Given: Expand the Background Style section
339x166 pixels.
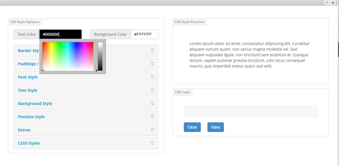Looking at the screenshot, I should coord(86,104).
